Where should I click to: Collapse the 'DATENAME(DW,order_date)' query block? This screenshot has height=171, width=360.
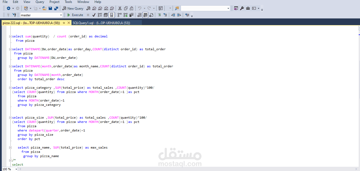point(10,49)
